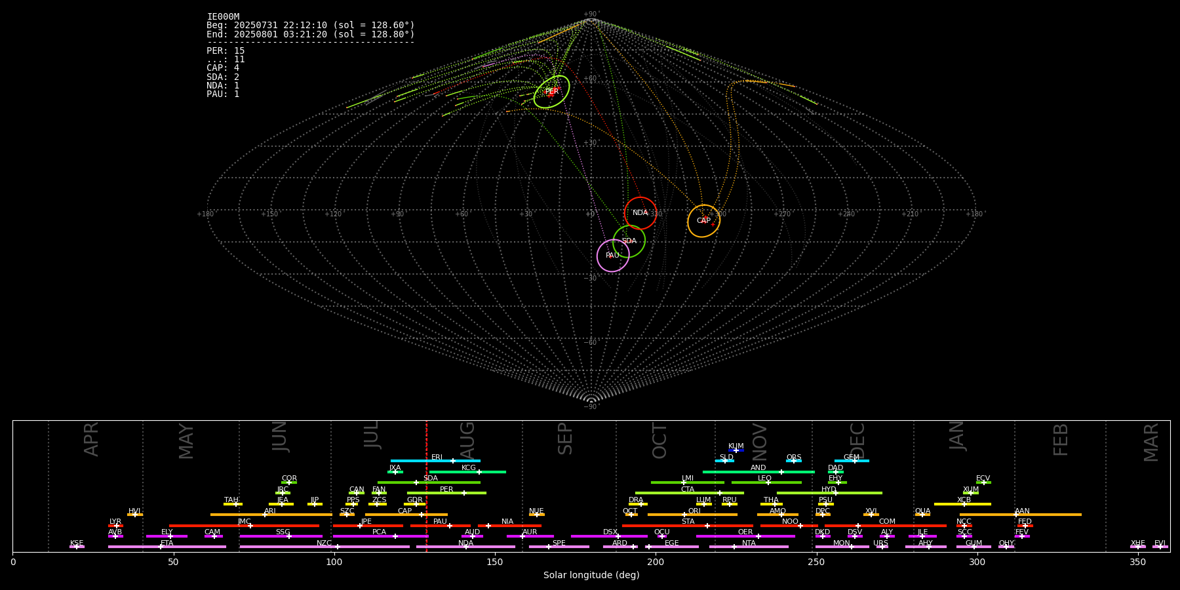Click the KCG shower bar in timeline
This screenshot has width=1180, height=590.
467,472
